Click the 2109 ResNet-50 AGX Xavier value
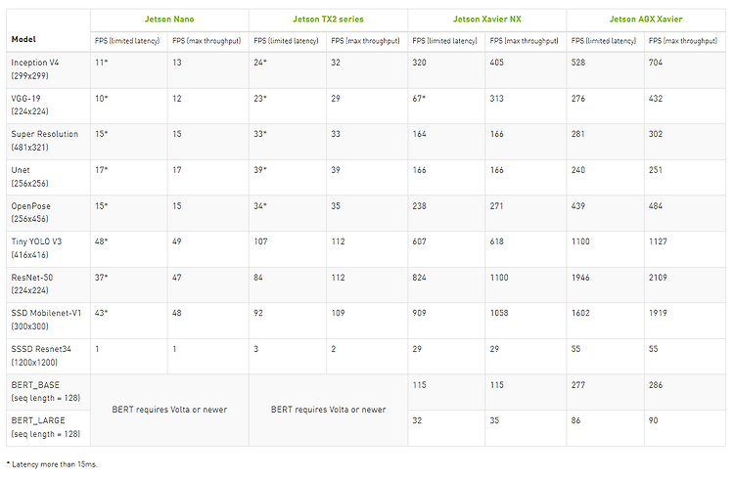Screen dimensions: 734x479 point(658,278)
